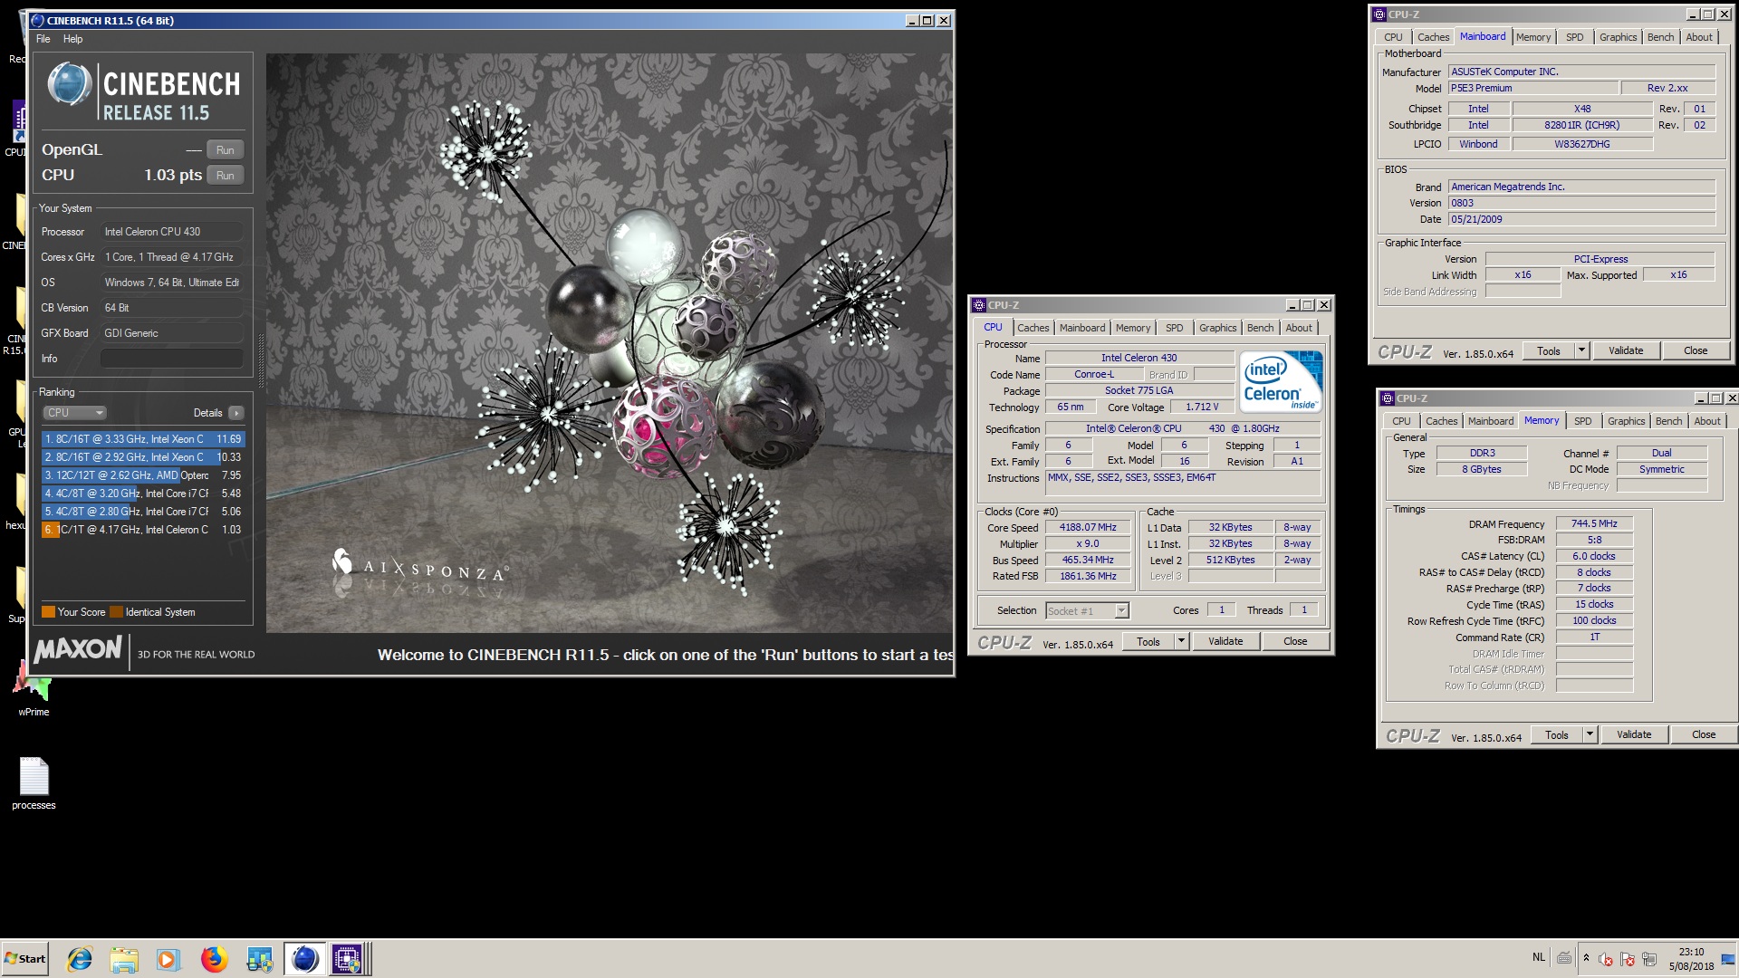Toggle the ranking Details arrow button
Screen dimensions: 1739x978
[236, 413]
